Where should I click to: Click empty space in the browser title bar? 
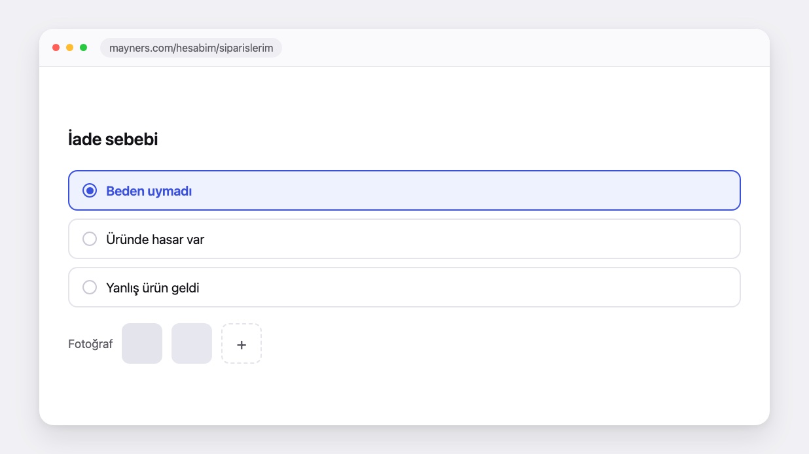[524, 48]
